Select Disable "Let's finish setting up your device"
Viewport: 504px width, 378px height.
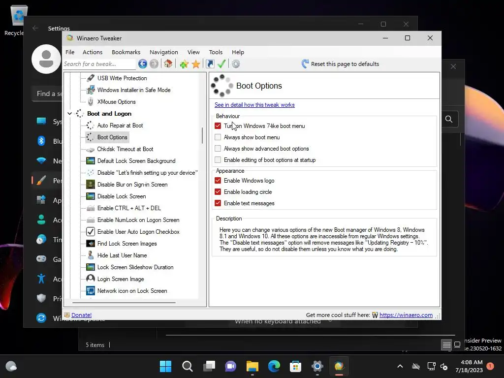pos(148,173)
